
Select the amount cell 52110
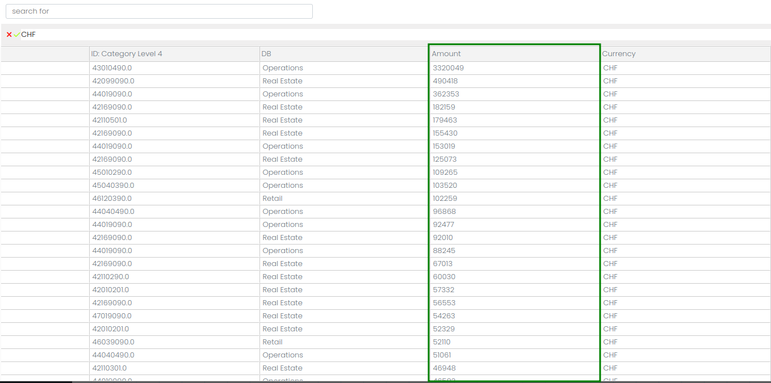coord(442,342)
